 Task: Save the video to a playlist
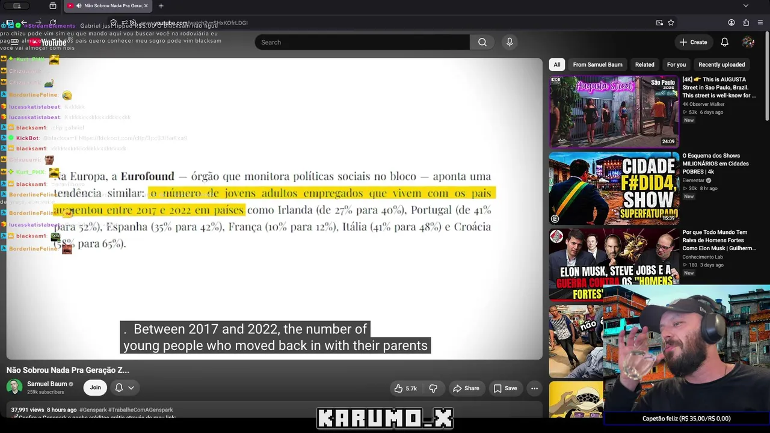click(505, 388)
